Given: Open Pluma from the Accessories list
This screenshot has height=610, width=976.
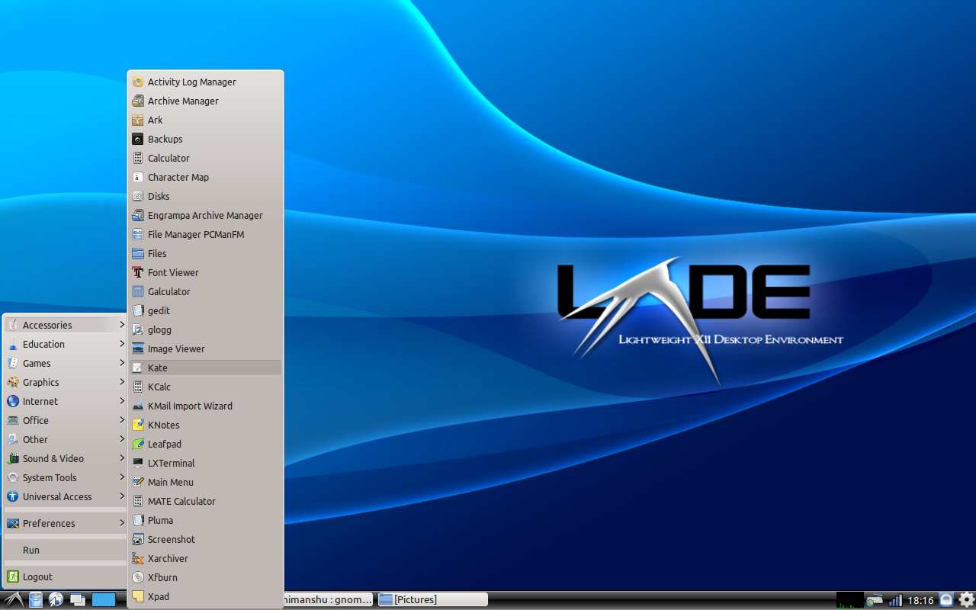Looking at the screenshot, I should tap(206, 520).
